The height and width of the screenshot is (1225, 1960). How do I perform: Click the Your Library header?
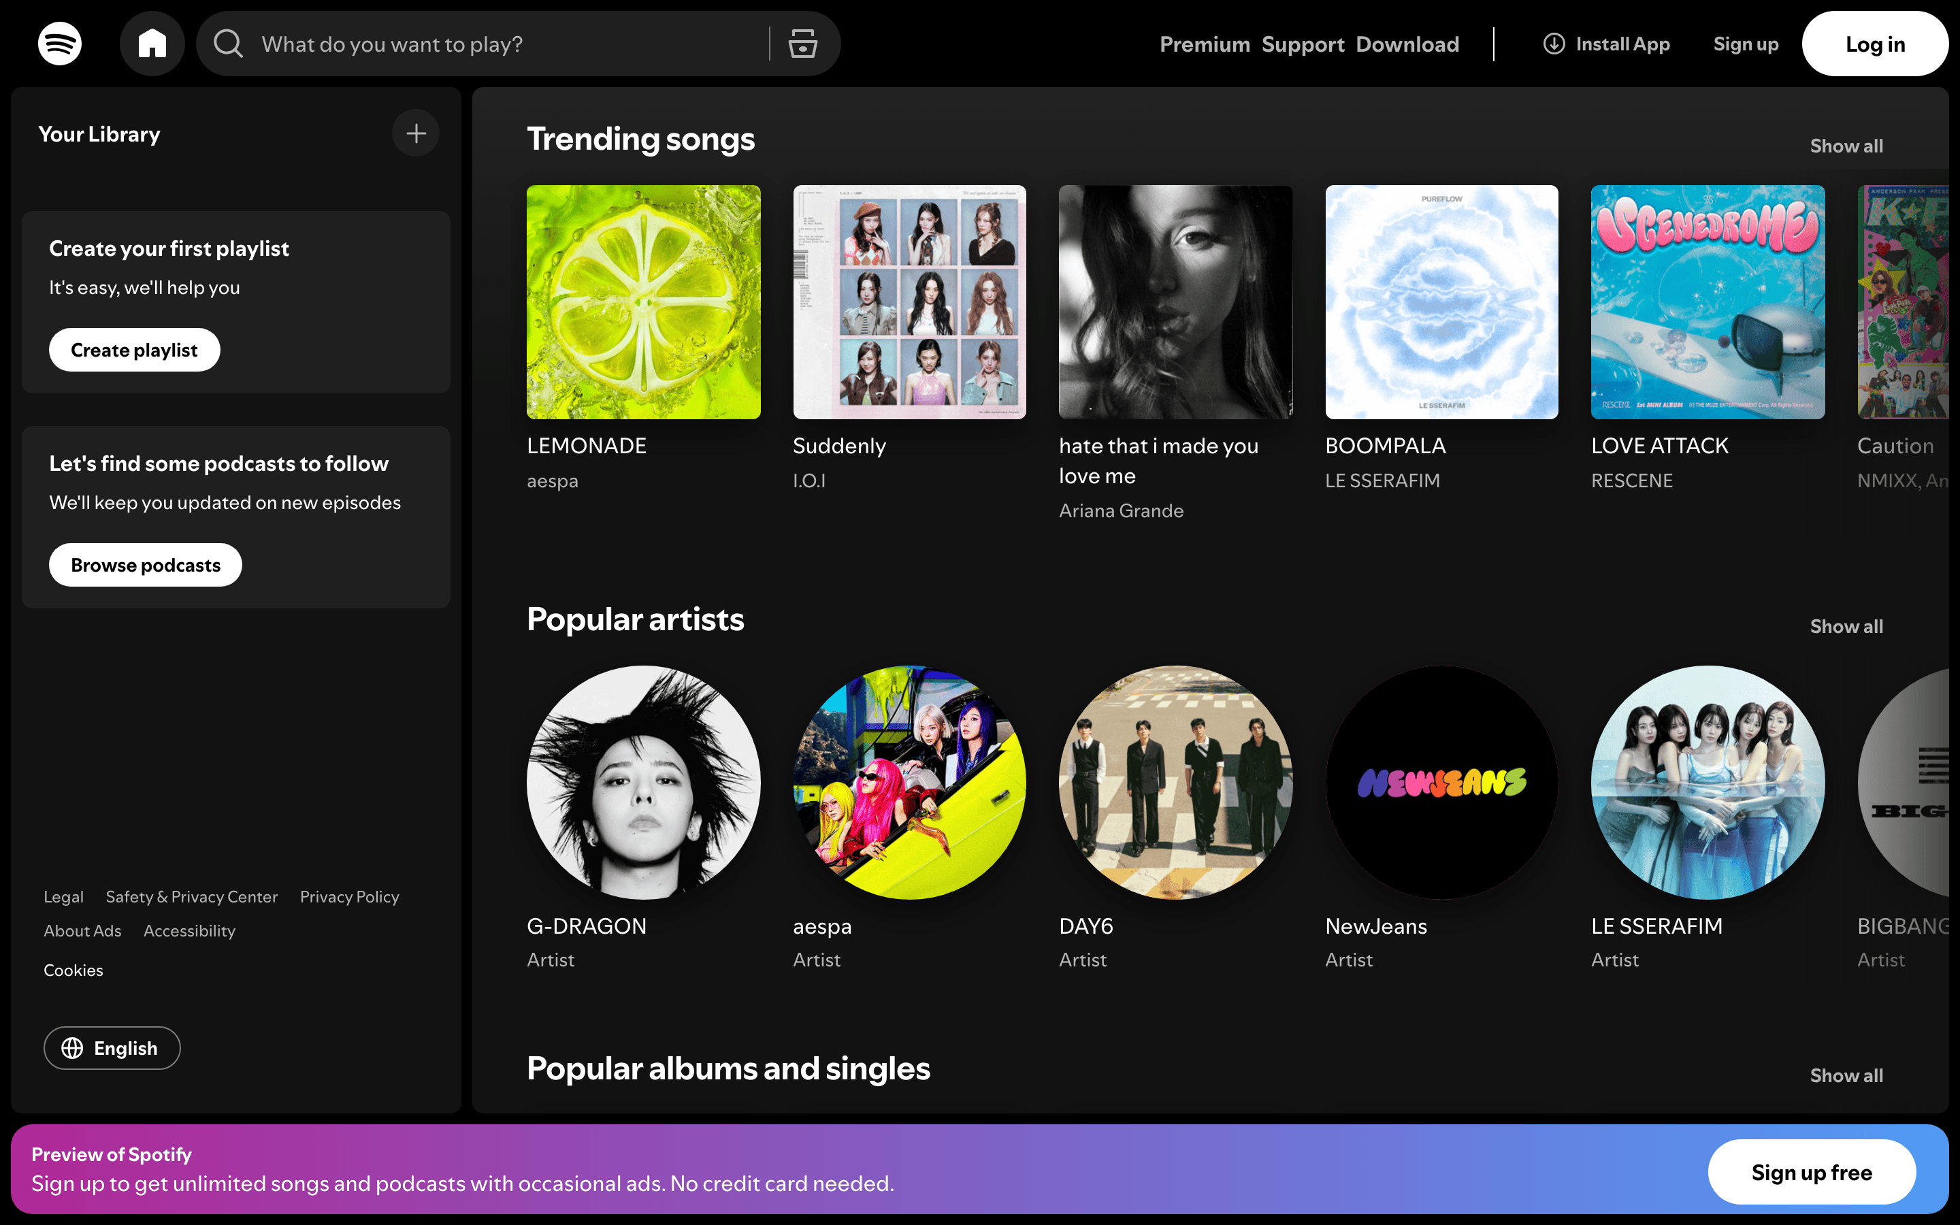(99, 133)
